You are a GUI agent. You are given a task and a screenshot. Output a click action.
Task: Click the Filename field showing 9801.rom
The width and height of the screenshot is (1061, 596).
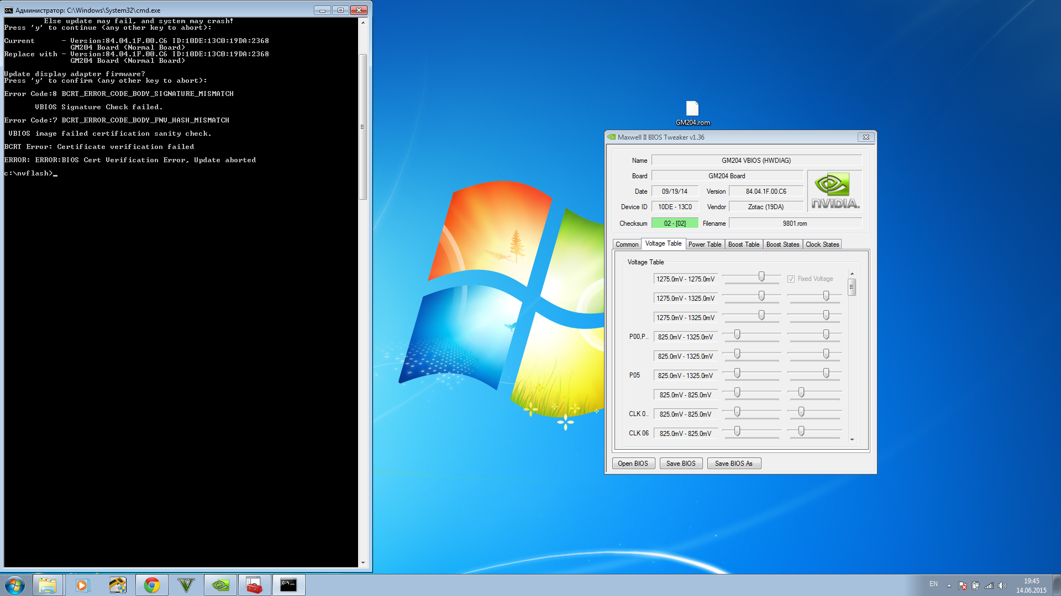[795, 223]
